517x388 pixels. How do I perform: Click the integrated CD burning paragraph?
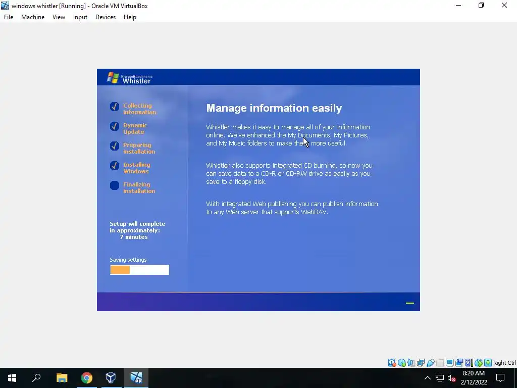[x=289, y=174]
